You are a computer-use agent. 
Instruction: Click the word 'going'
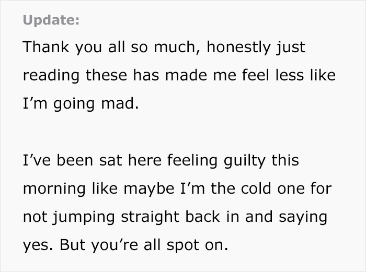74,104
